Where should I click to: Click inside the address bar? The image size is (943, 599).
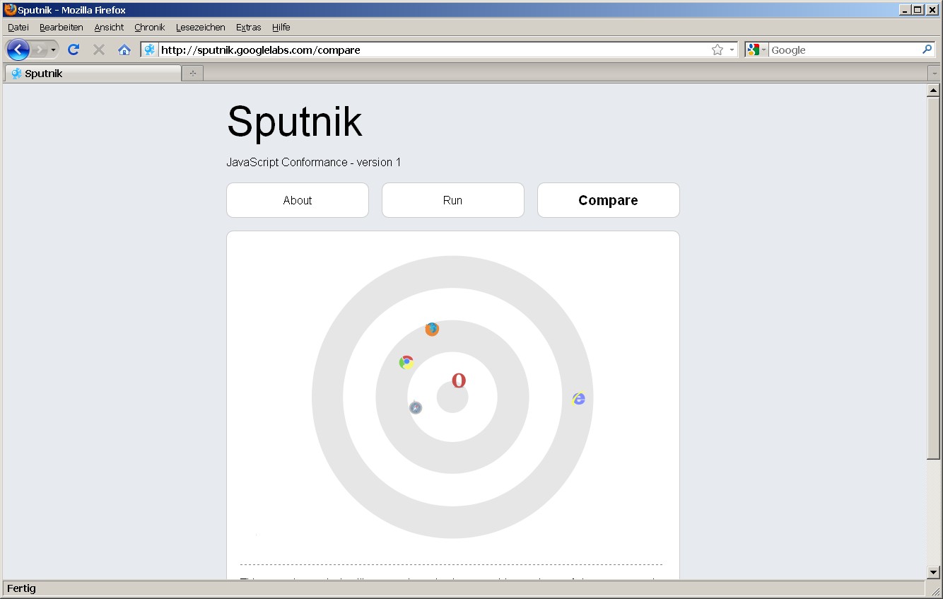[x=424, y=50]
